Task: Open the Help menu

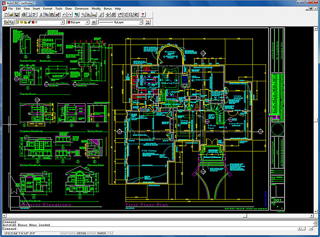Action: [x=118, y=8]
